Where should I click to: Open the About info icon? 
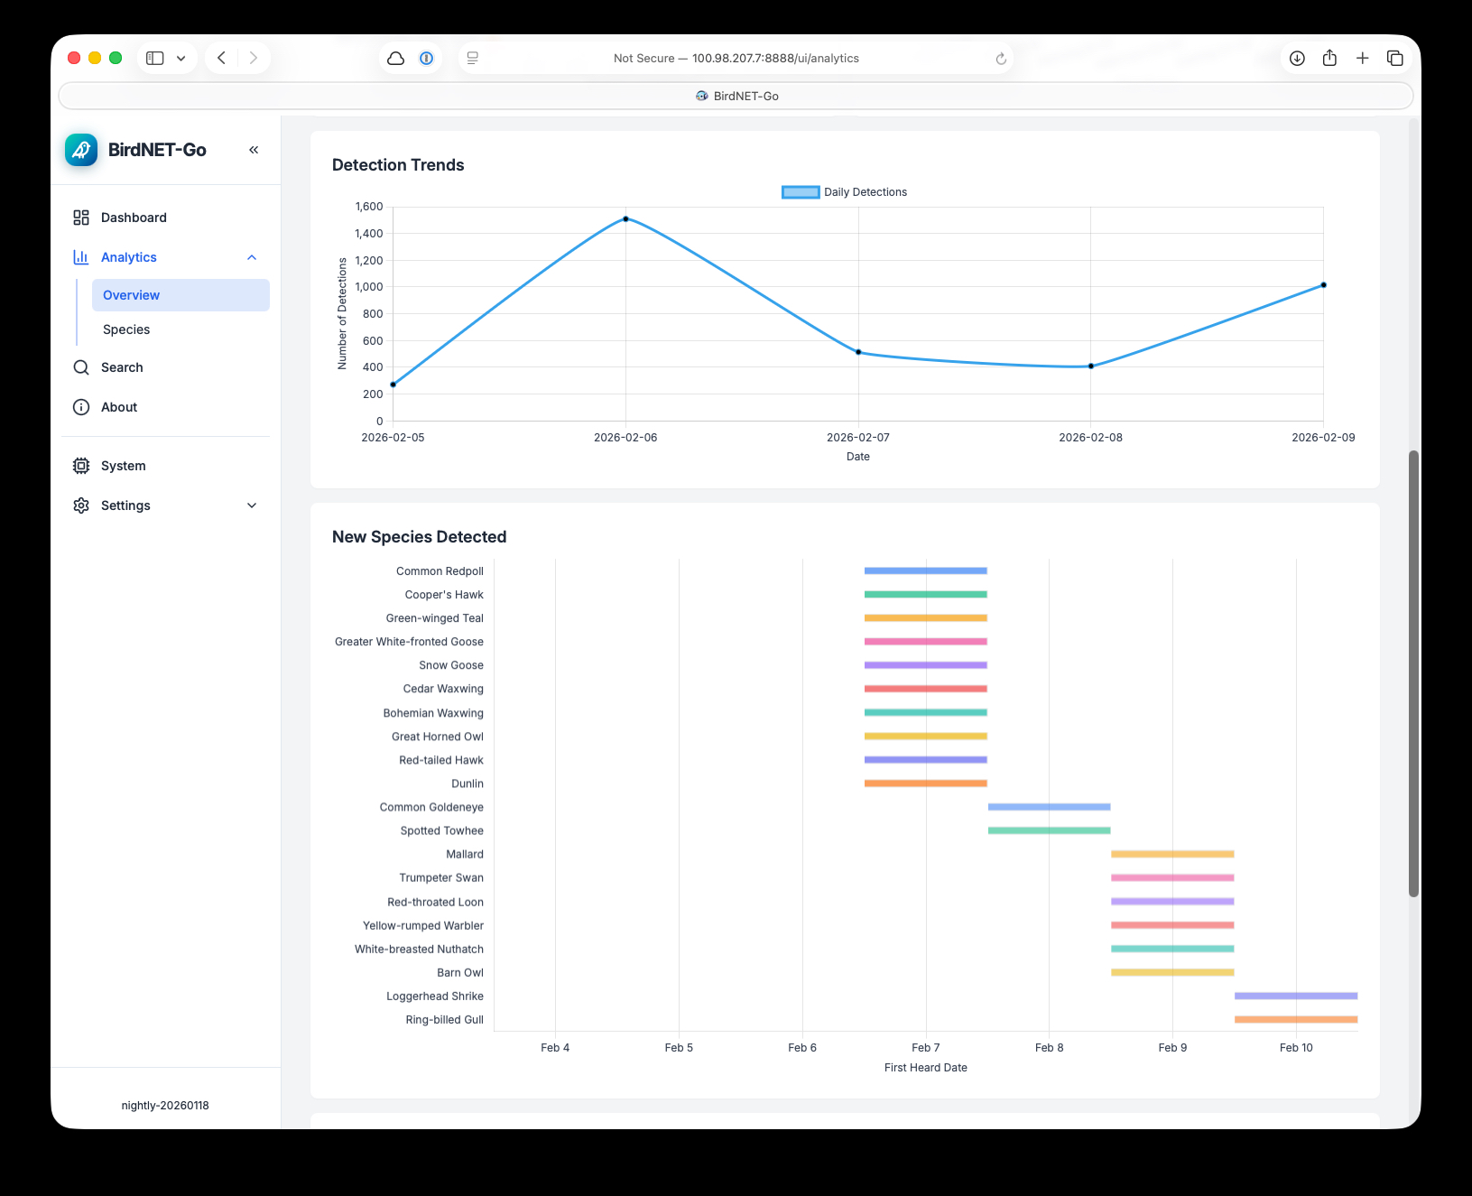pos(81,407)
